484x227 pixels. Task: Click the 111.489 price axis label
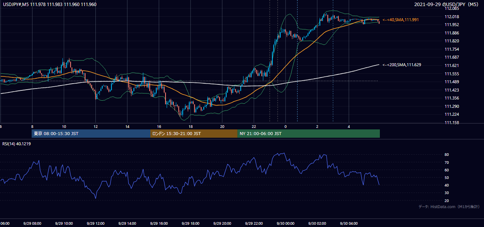point(452,82)
